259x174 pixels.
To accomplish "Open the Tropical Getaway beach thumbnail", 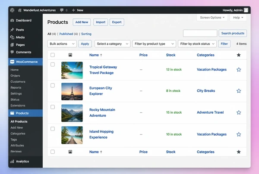I will coord(72,70).
